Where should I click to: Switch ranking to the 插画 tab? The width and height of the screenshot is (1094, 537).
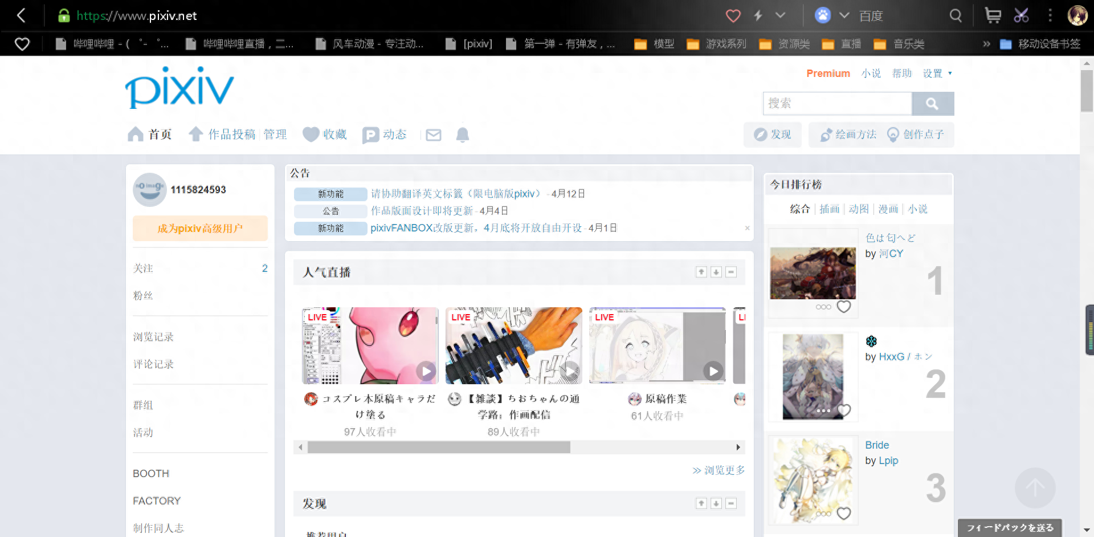pos(829,209)
